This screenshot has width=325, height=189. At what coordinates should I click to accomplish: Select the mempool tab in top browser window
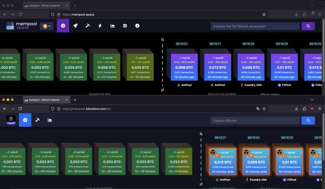[46, 6]
